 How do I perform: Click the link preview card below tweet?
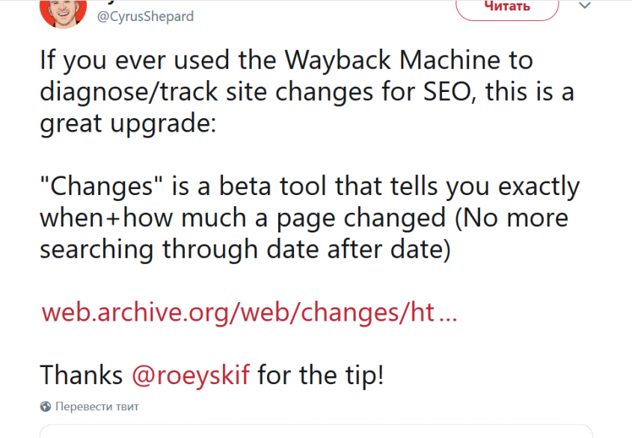coord(316,431)
